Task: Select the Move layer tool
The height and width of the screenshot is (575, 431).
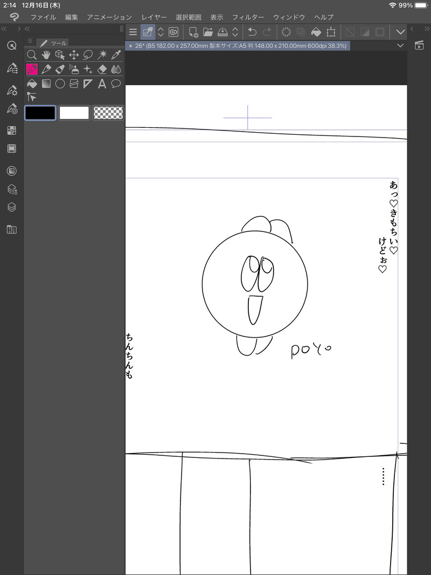Action: [x=74, y=55]
